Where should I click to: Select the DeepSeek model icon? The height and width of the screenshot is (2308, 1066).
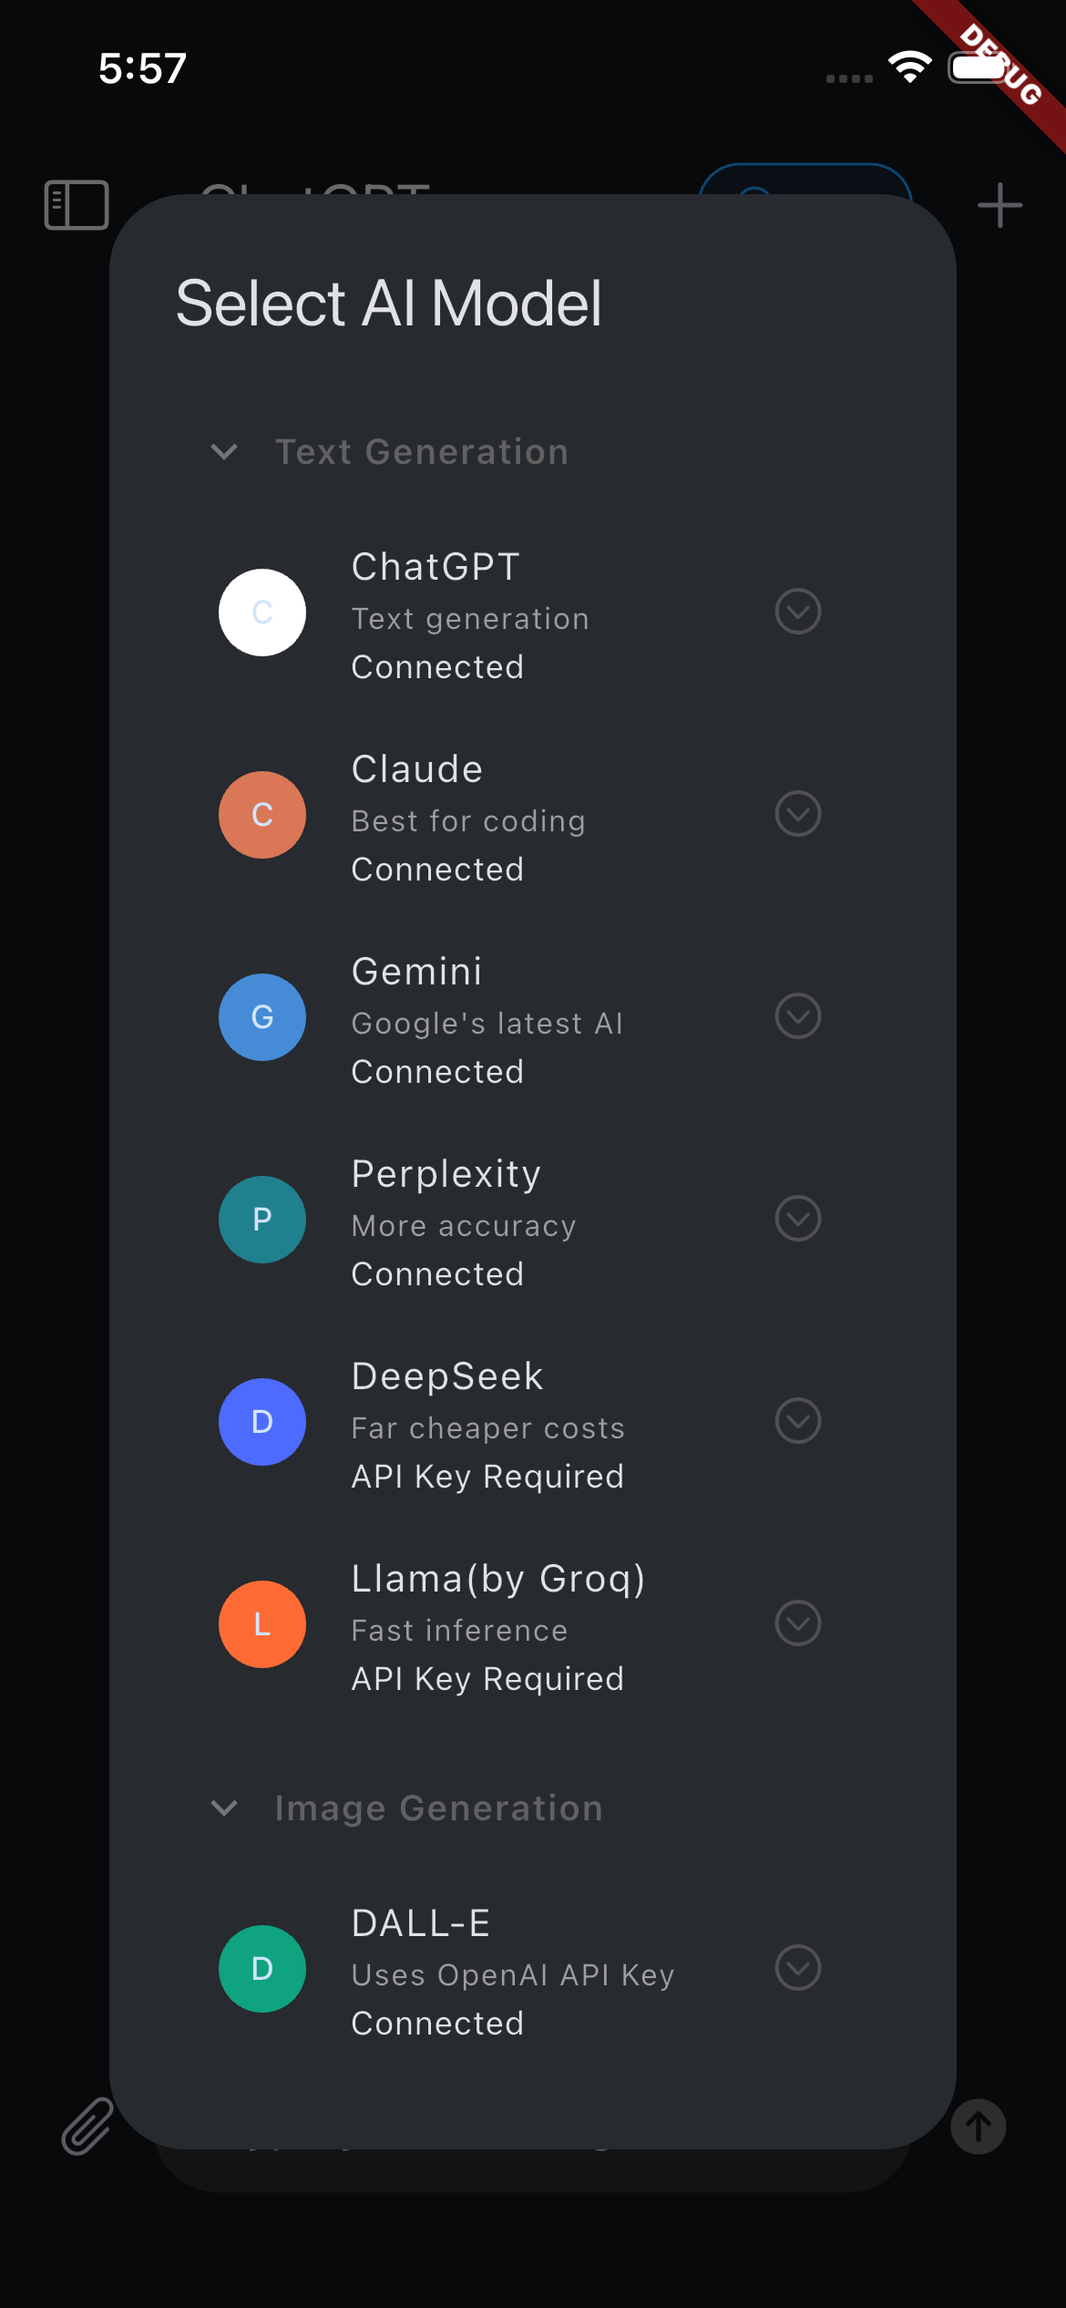[261, 1422]
